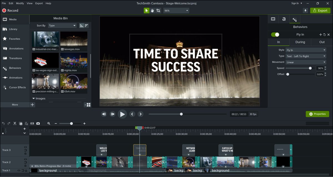This screenshot has width=333, height=177.
Task: Open the canvas zoom 96% dropdown
Action: point(176,11)
